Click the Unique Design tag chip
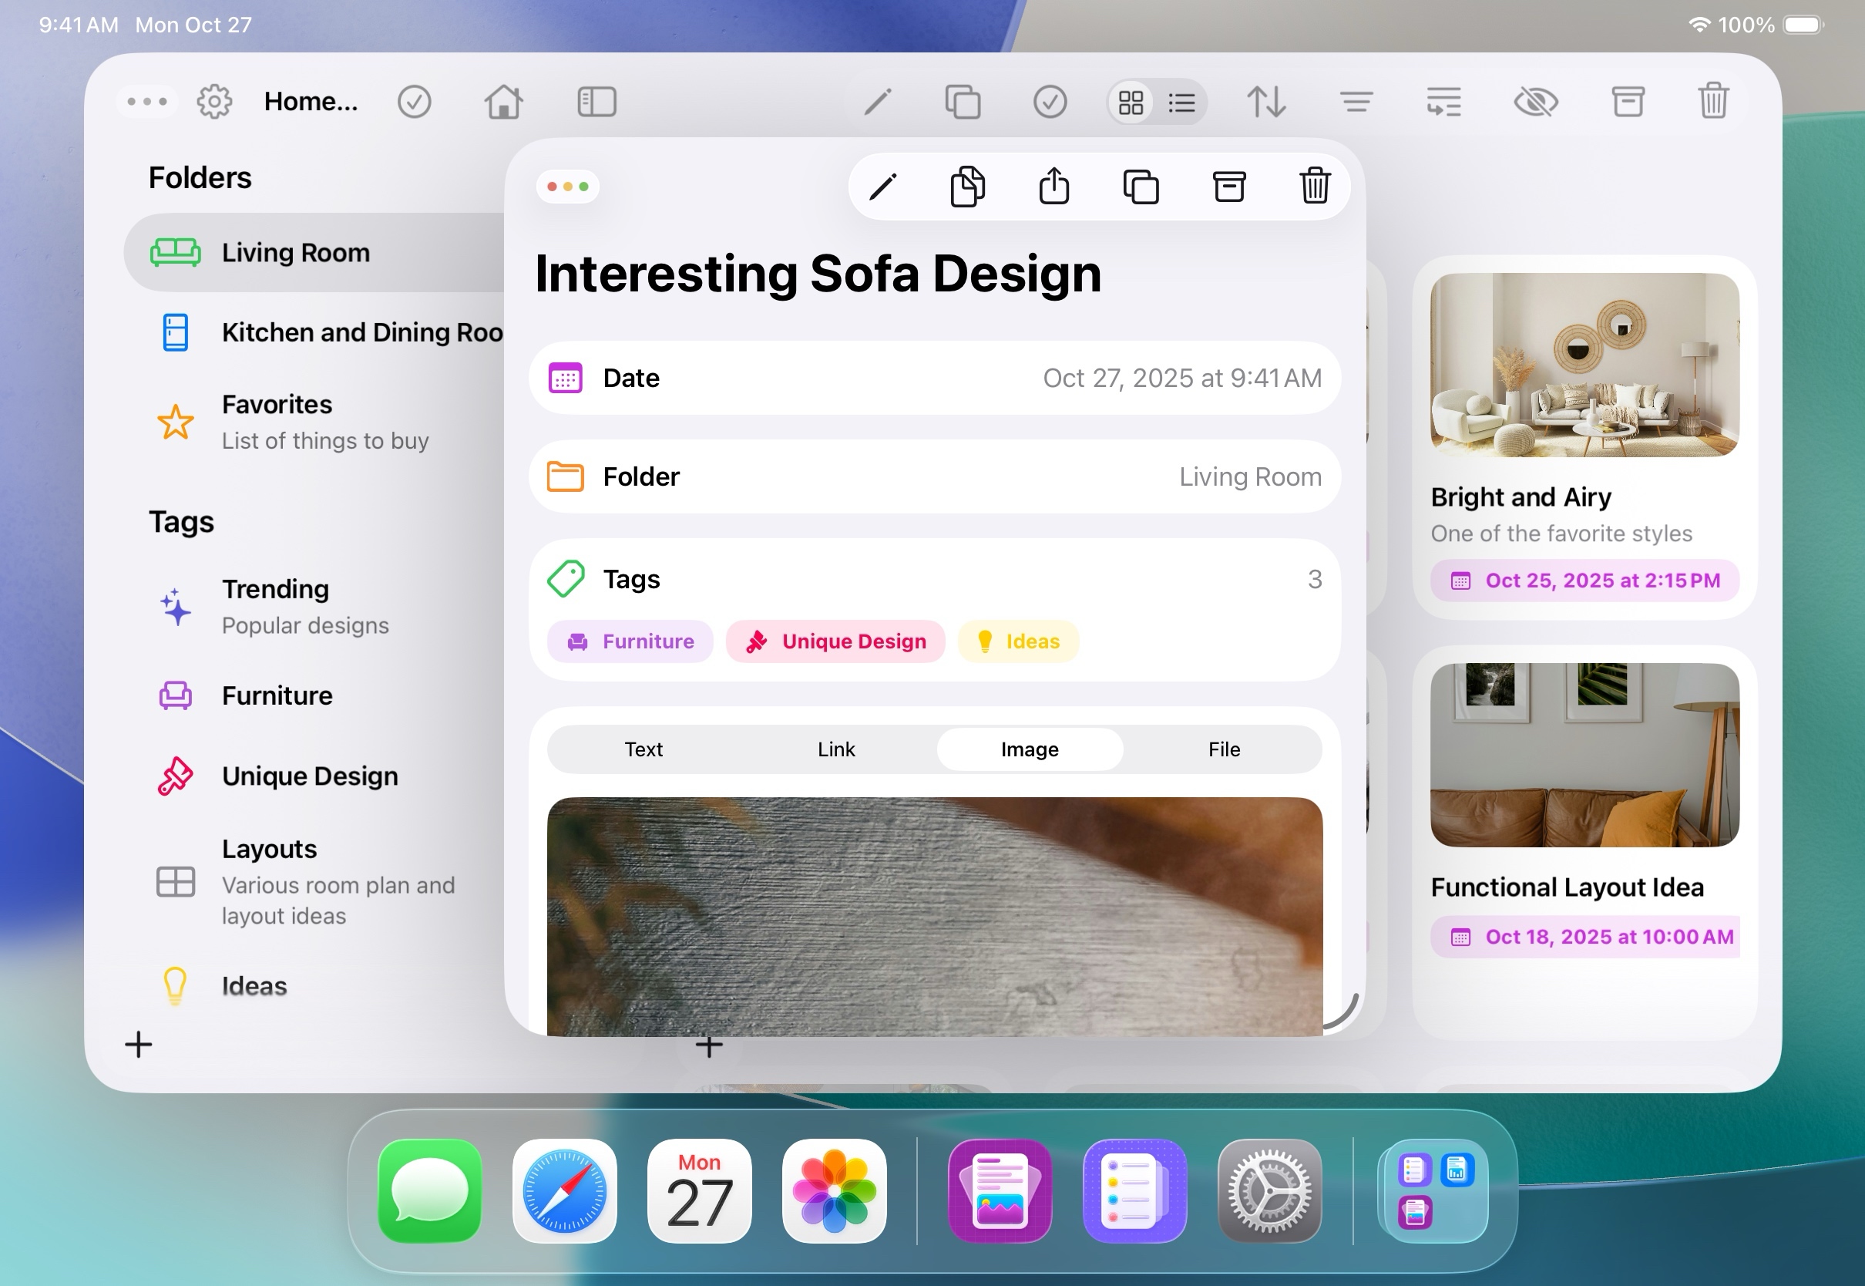 click(835, 641)
